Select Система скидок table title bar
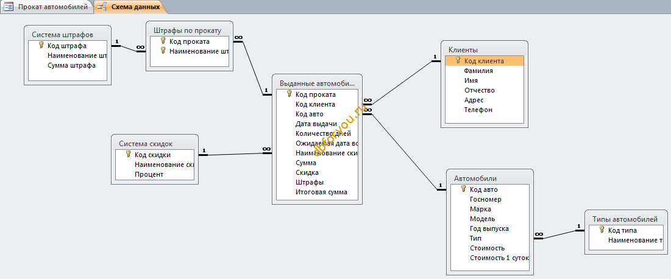 pos(154,144)
